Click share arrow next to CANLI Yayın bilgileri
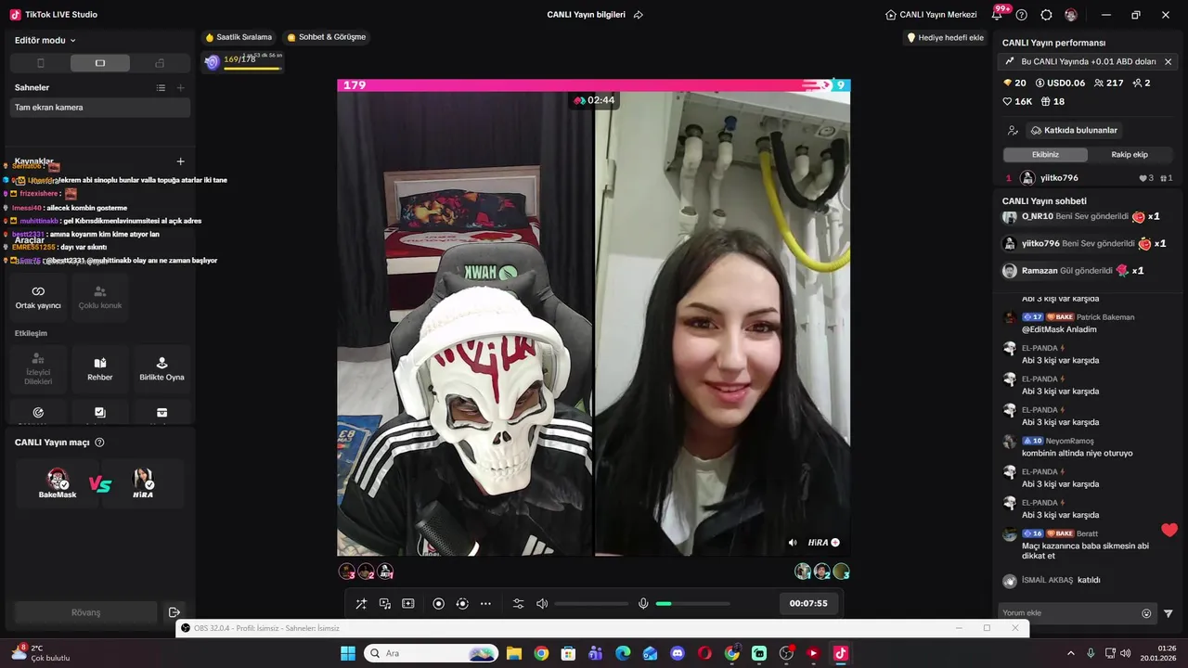The image size is (1188, 668). tap(638, 15)
